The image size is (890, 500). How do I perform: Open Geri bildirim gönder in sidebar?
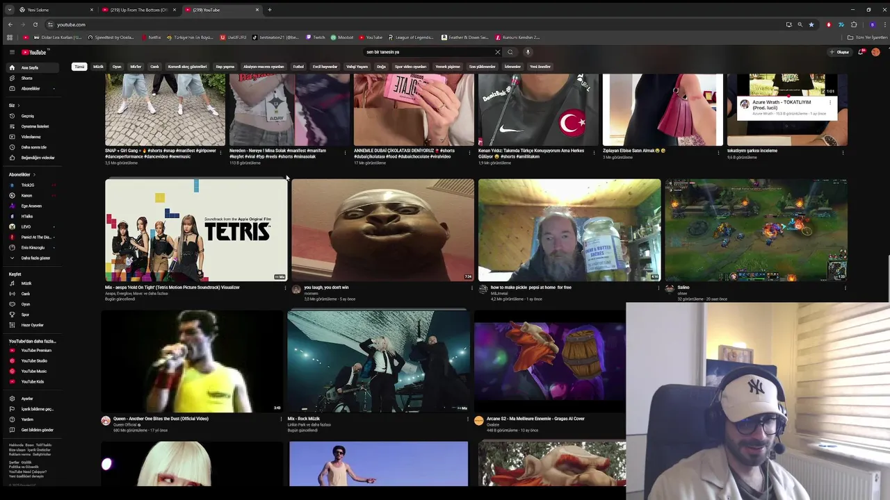pos(37,430)
